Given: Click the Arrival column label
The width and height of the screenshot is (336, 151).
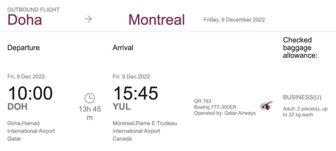Looking at the screenshot, I should pos(123,48).
